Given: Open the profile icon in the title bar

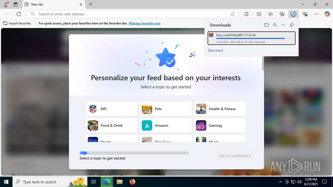Looking at the screenshot, I should 6,4.
